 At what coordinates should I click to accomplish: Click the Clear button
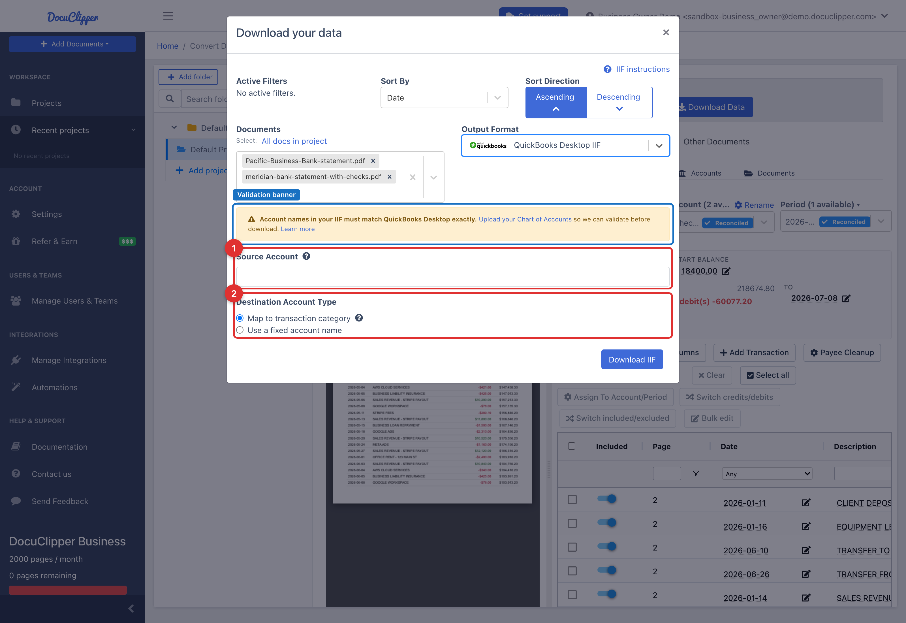[x=712, y=375]
